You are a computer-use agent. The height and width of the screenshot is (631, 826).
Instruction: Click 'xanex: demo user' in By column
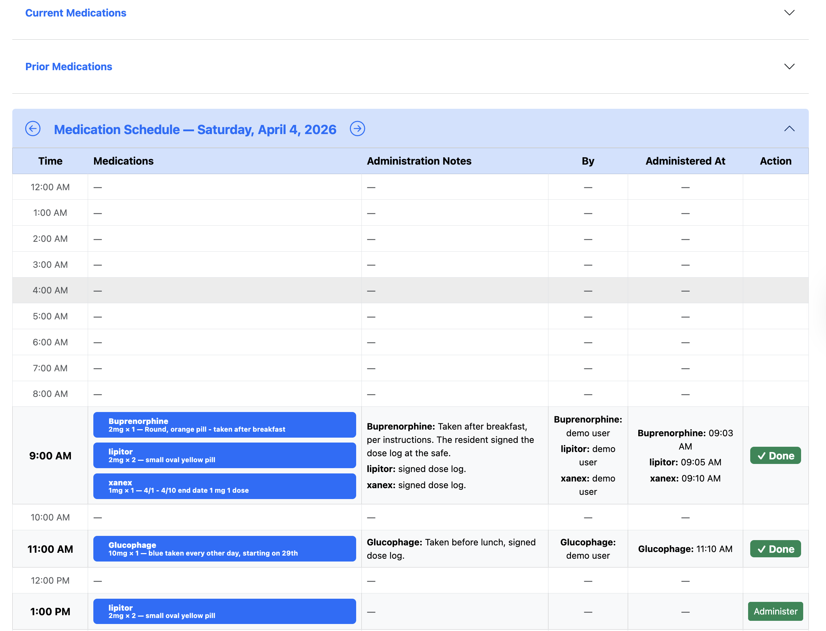tap(588, 485)
